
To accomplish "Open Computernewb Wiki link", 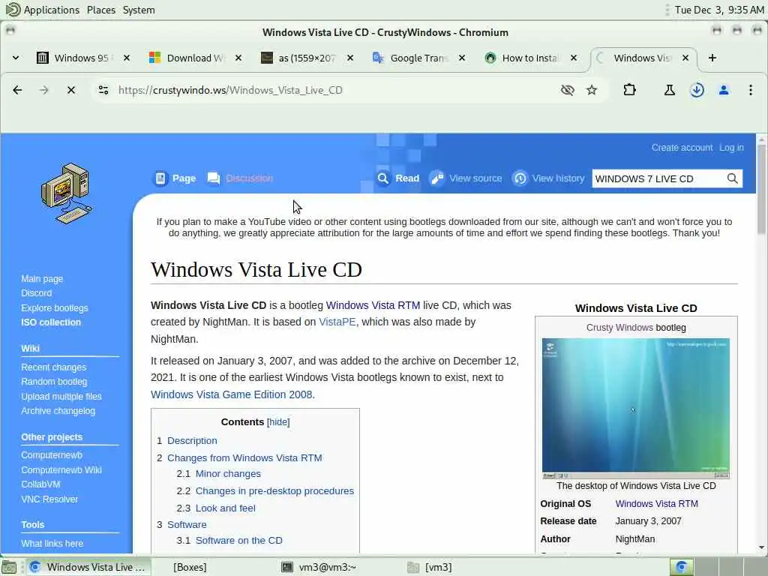I will coord(61,470).
